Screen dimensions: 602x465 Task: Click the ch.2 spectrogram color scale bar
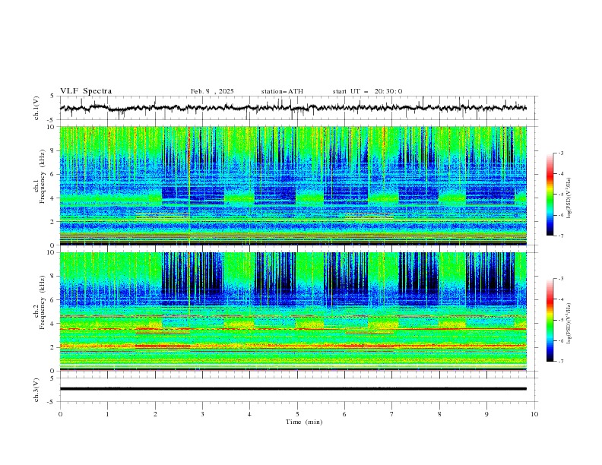(x=550, y=320)
